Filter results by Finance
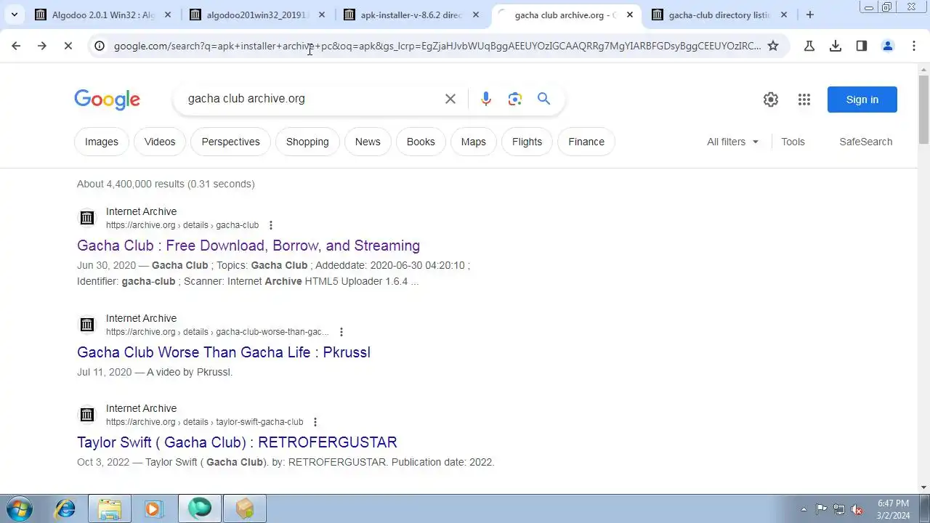Viewport: 930px width, 523px height. pyautogui.click(x=586, y=142)
